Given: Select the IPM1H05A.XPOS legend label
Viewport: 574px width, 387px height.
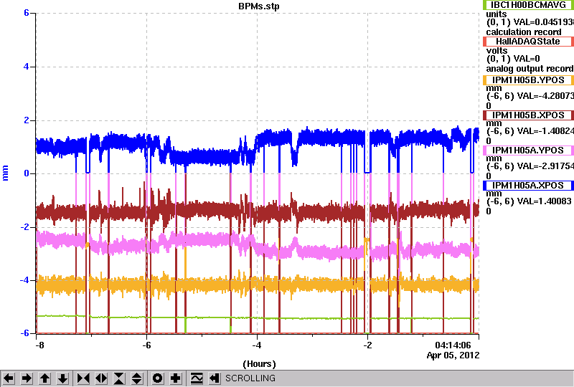Looking at the screenshot, I should coord(528,186).
